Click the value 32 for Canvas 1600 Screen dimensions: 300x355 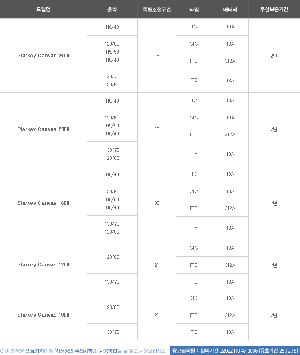(157, 203)
